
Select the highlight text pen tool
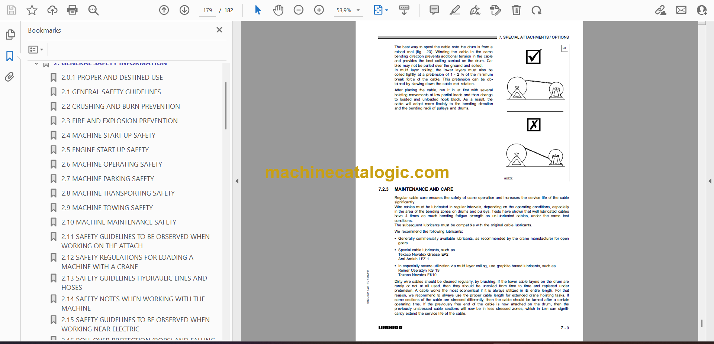454,10
